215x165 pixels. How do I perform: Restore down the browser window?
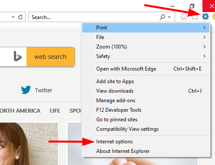pos(192,6)
